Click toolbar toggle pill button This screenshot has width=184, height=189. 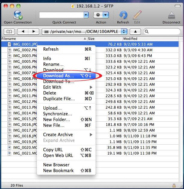[x=177, y=6]
